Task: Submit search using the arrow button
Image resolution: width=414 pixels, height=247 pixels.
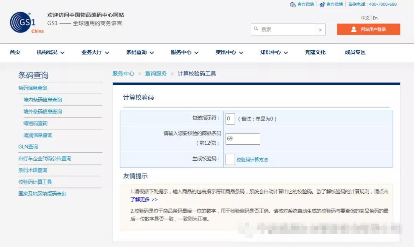Action: [321, 29]
